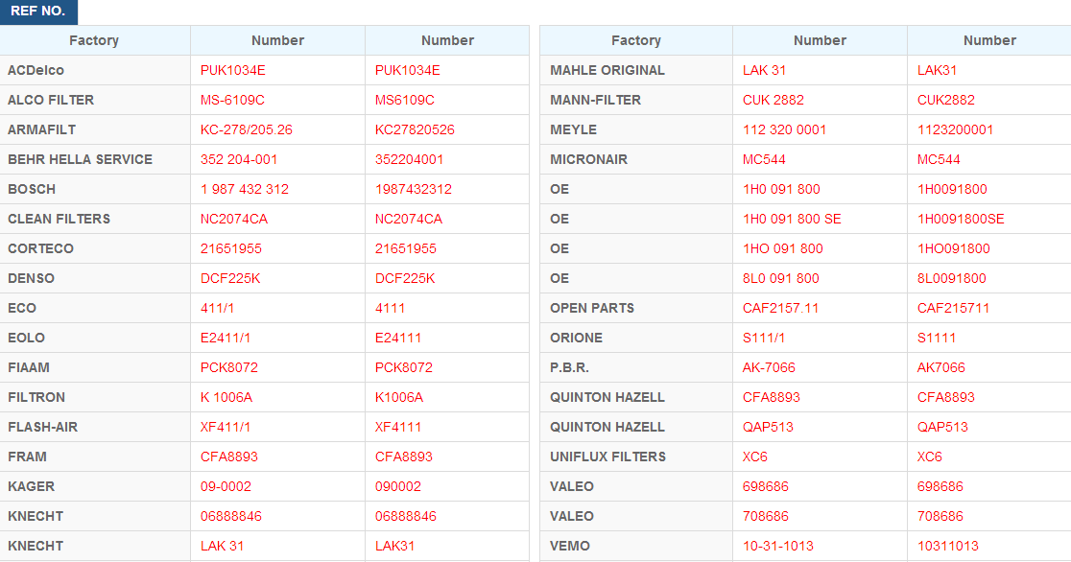This screenshot has height=562, width=1071.
Task: Click the FILTRON factory name
Action: tap(36, 397)
